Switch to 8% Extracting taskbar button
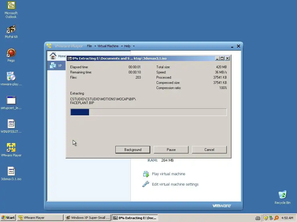This screenshot has width=297, height=222. click(135, 218)
